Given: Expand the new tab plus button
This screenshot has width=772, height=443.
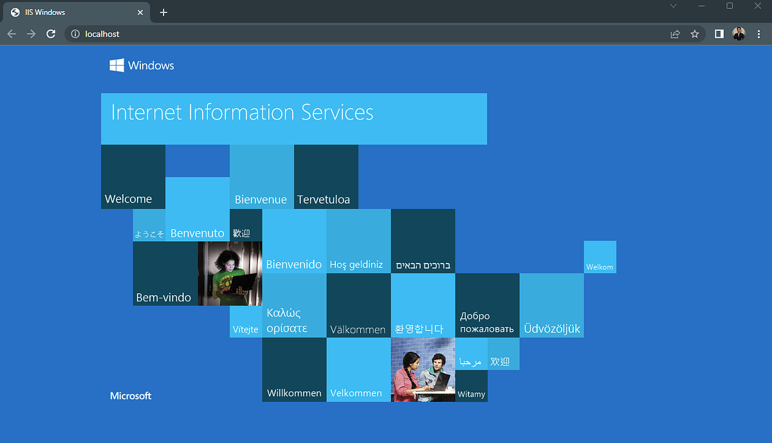Looking at the screenshot, I should 163,12.
